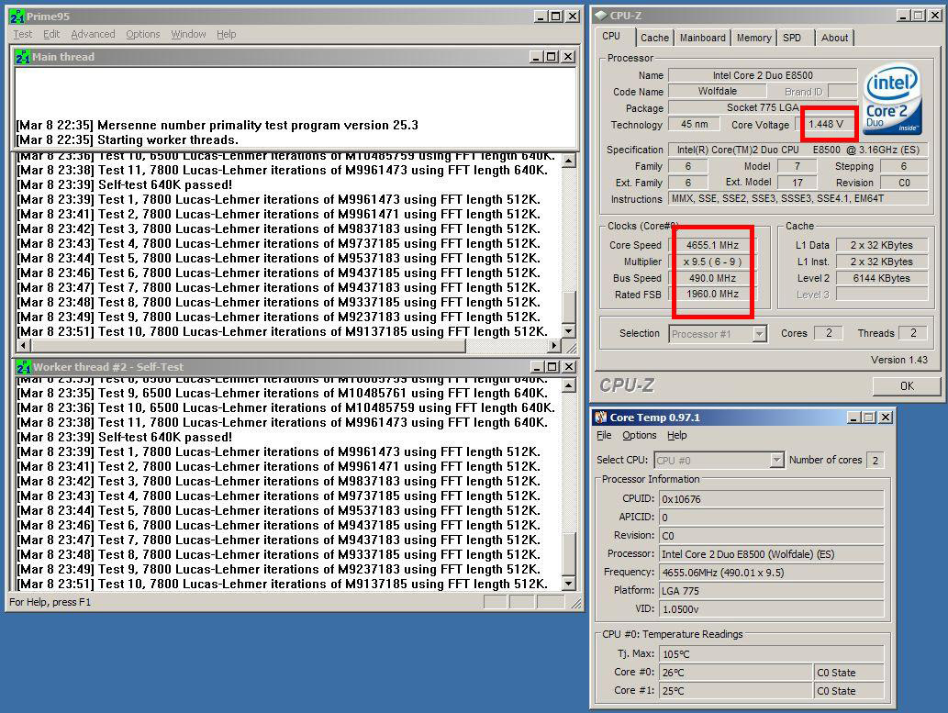The height and width of the screenshot is (713, 948).
Task: Minimize the Worker thread #2 sub-window
Action: click(x=538, y=367)
